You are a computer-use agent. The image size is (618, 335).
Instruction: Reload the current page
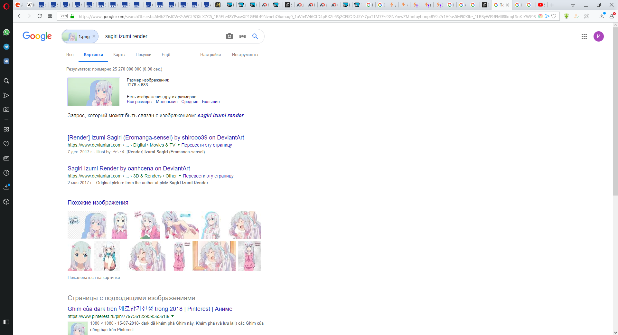[x=40, y=16]
